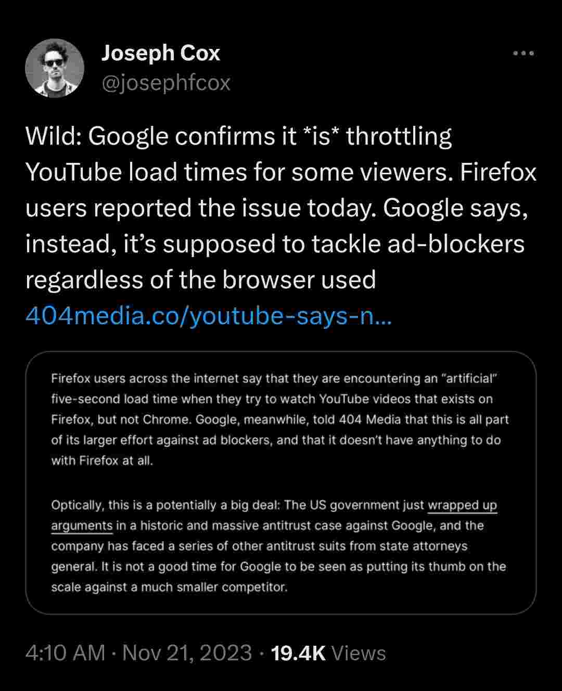Open the 404media.co article link
Screen dimensions: 562x691
pyautogui.click(x=208, y=316)
